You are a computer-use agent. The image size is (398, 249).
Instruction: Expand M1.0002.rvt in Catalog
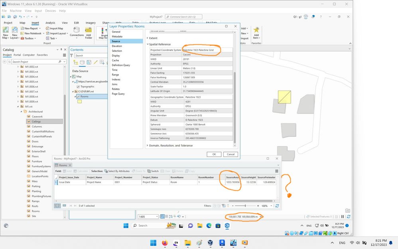18,67
